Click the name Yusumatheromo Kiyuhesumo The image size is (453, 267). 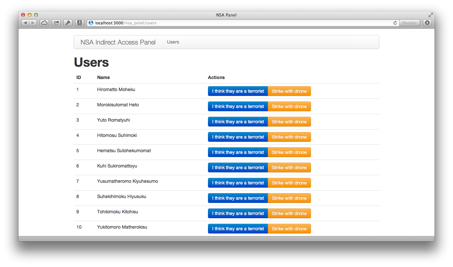pos(127,181)
